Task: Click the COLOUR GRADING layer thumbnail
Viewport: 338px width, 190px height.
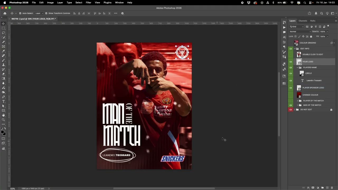Action: click(x=296, y=43)
